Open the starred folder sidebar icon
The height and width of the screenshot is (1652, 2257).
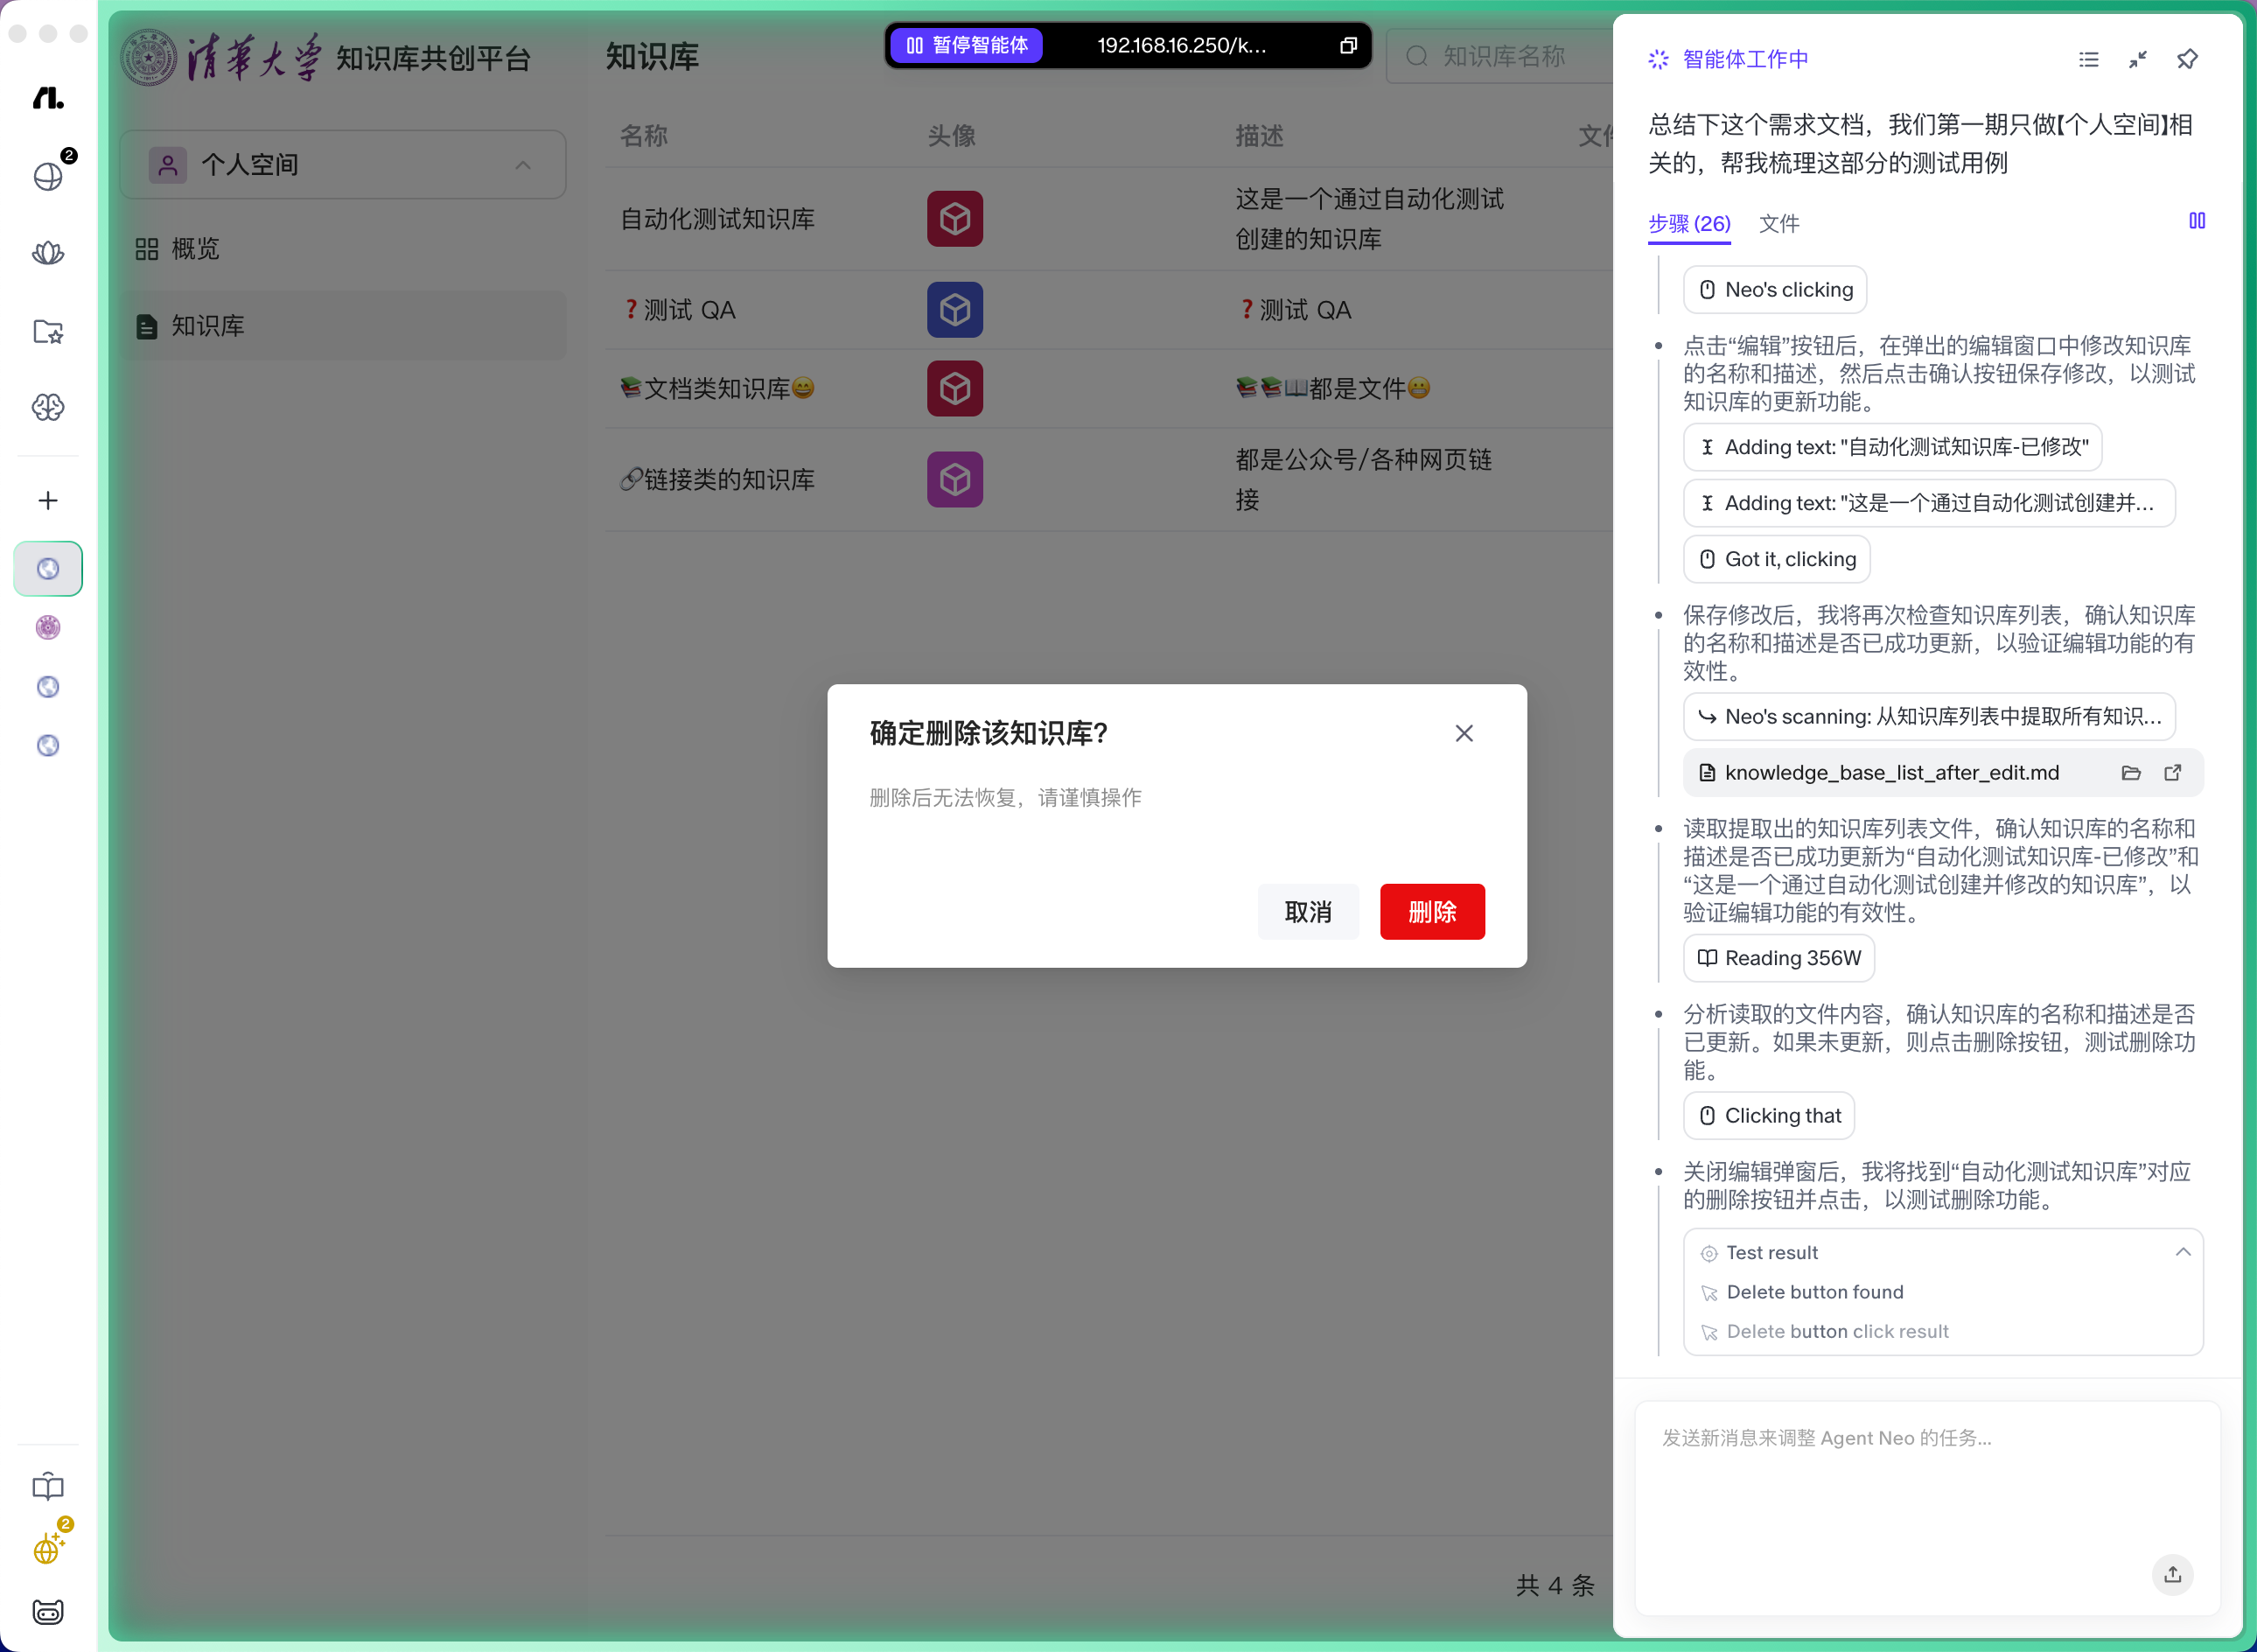pos(48,332)
